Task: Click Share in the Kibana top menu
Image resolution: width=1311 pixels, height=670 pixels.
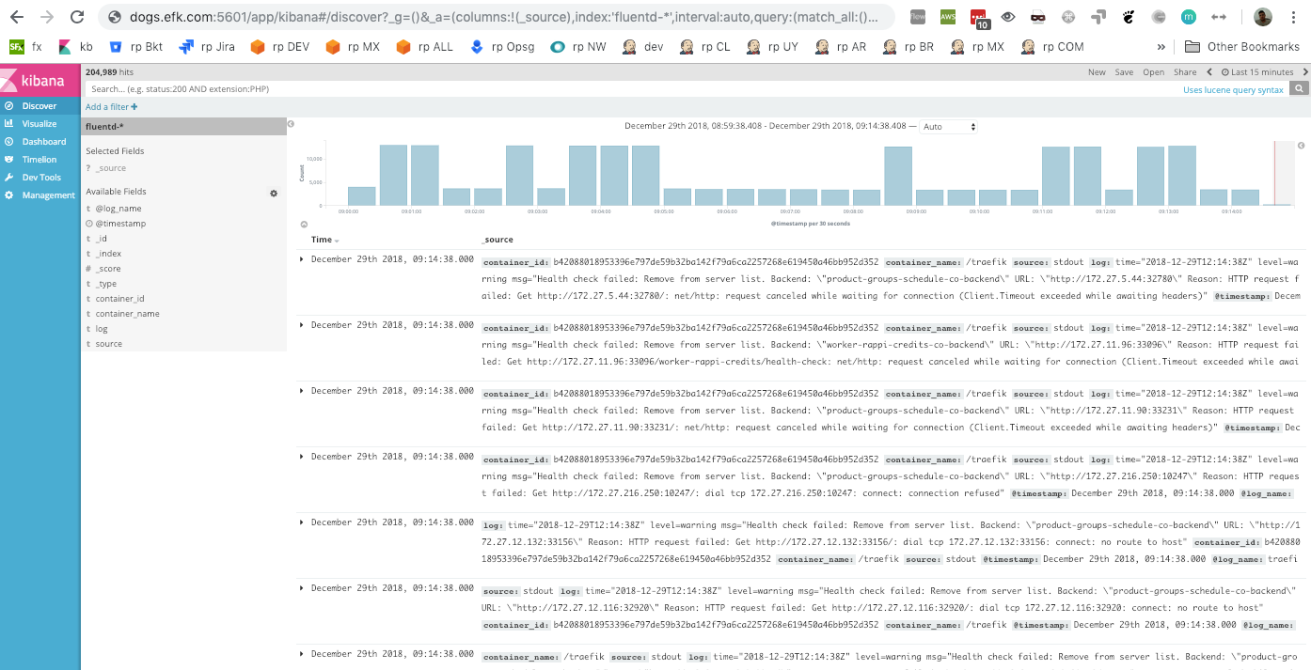Action: [1185, 71]
